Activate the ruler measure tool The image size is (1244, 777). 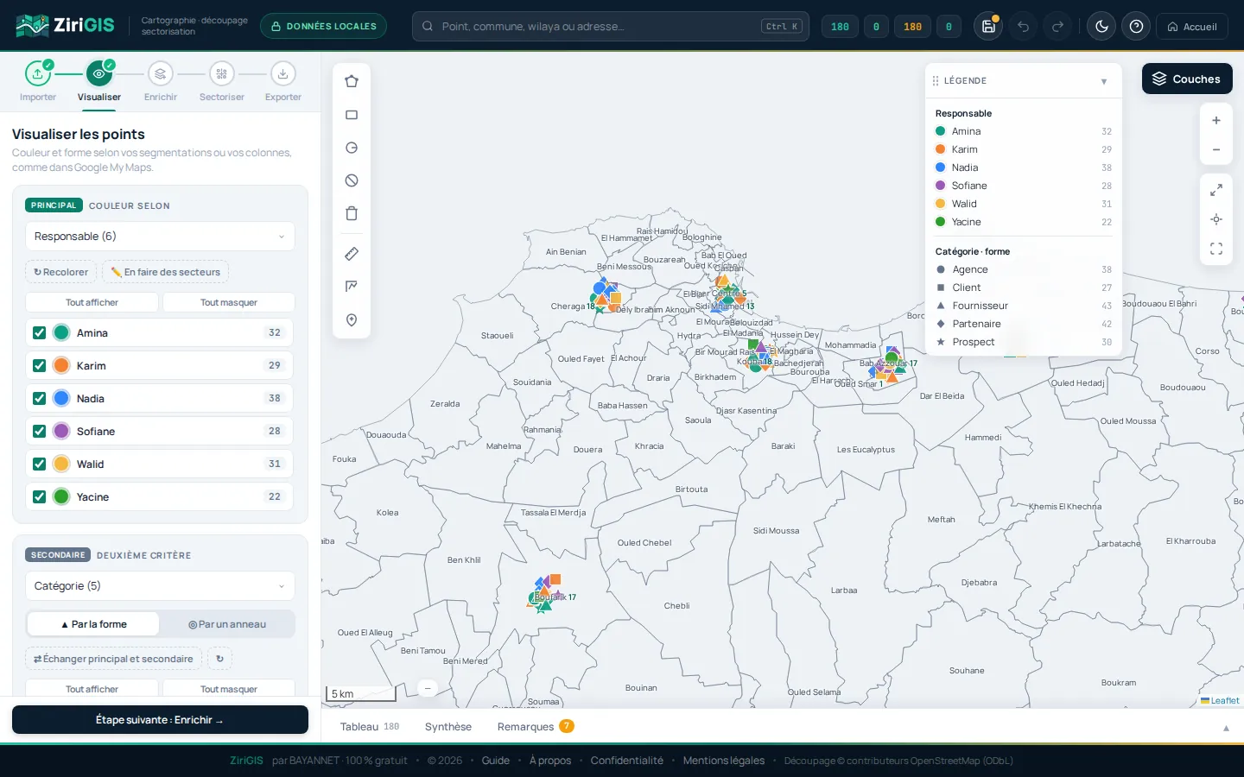click(352, 254)
